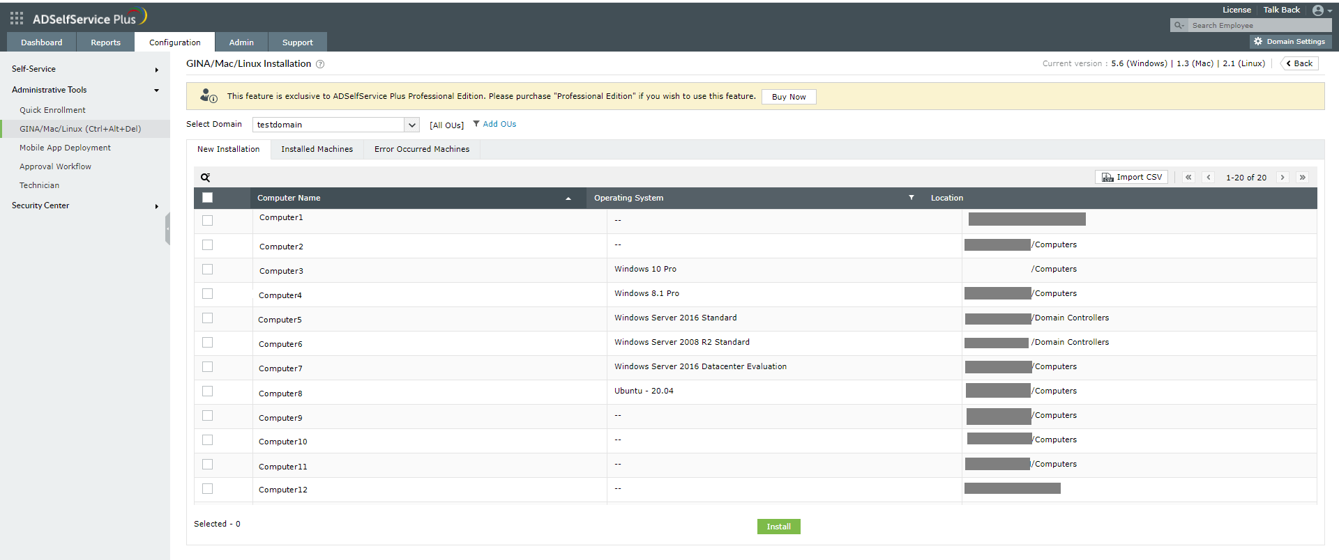This screenshot has width=1339, height=560.
Task: Open the Reports tab
Action: tap(105, 42)
